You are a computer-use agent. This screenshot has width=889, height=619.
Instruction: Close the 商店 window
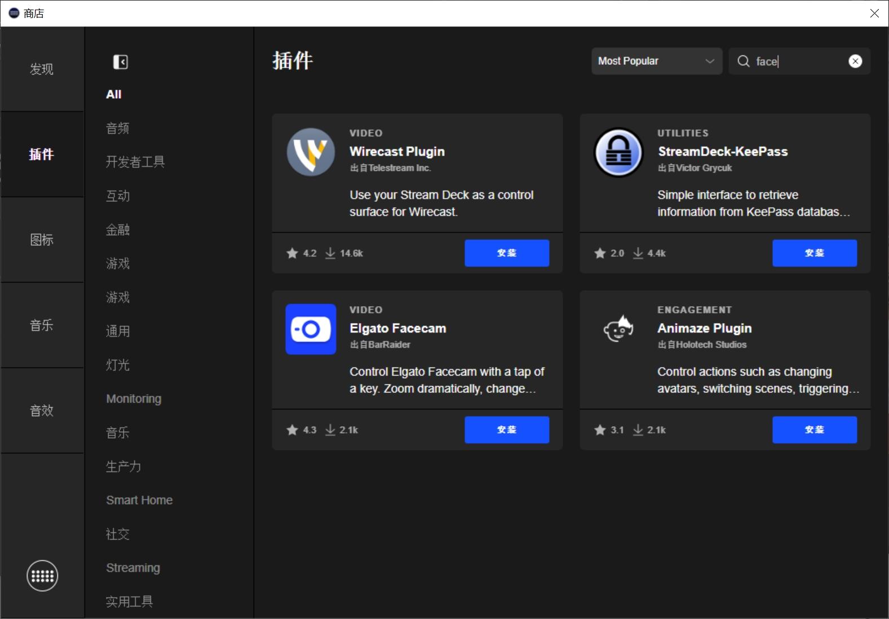[x=874, y=13]
